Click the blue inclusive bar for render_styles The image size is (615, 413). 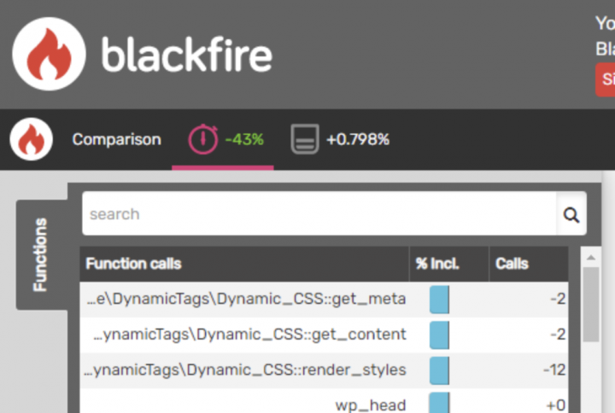(x=439, y=370)
